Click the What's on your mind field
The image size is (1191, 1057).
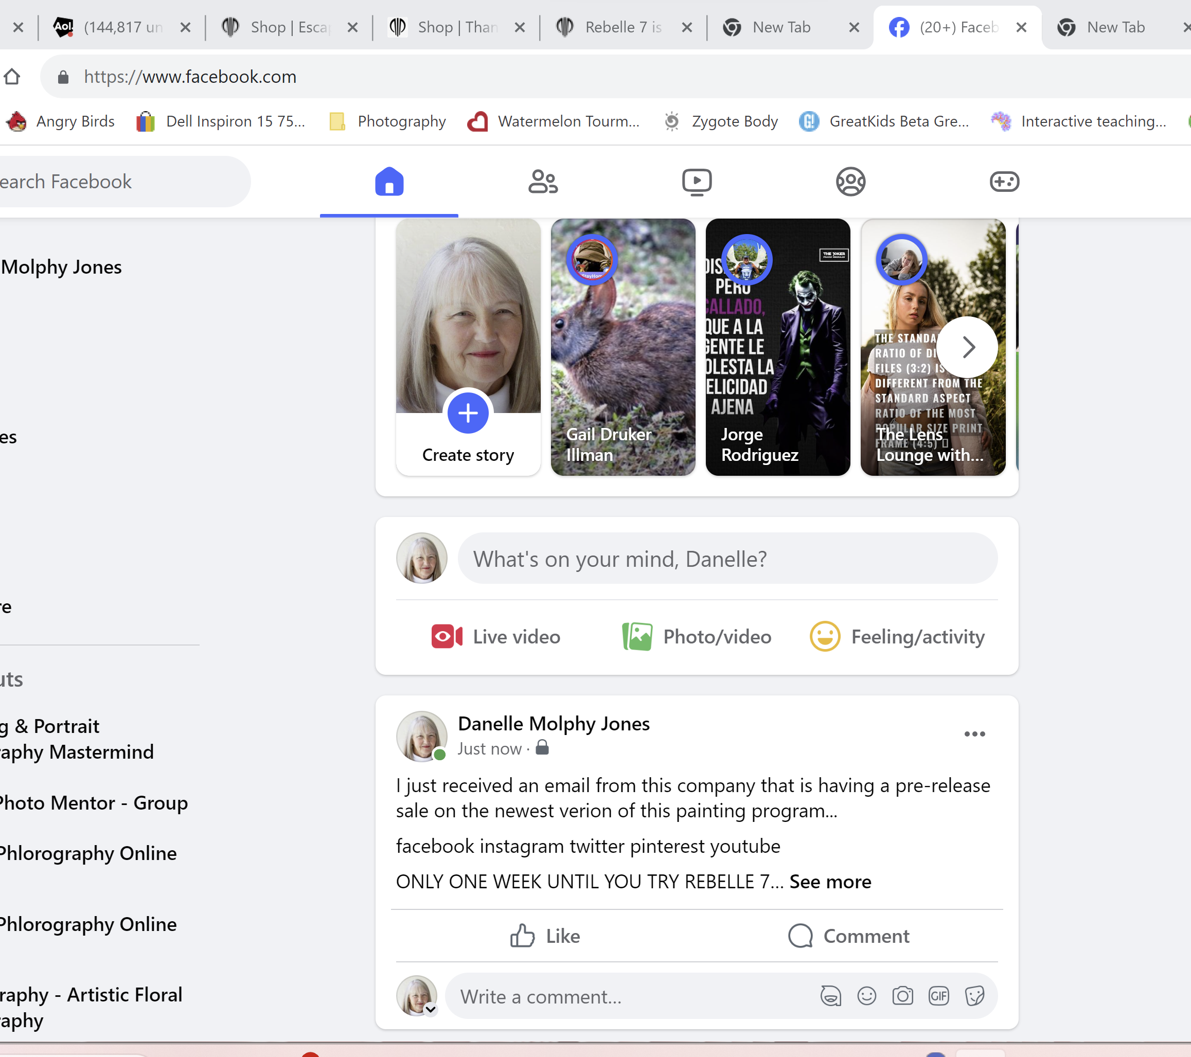726,558
